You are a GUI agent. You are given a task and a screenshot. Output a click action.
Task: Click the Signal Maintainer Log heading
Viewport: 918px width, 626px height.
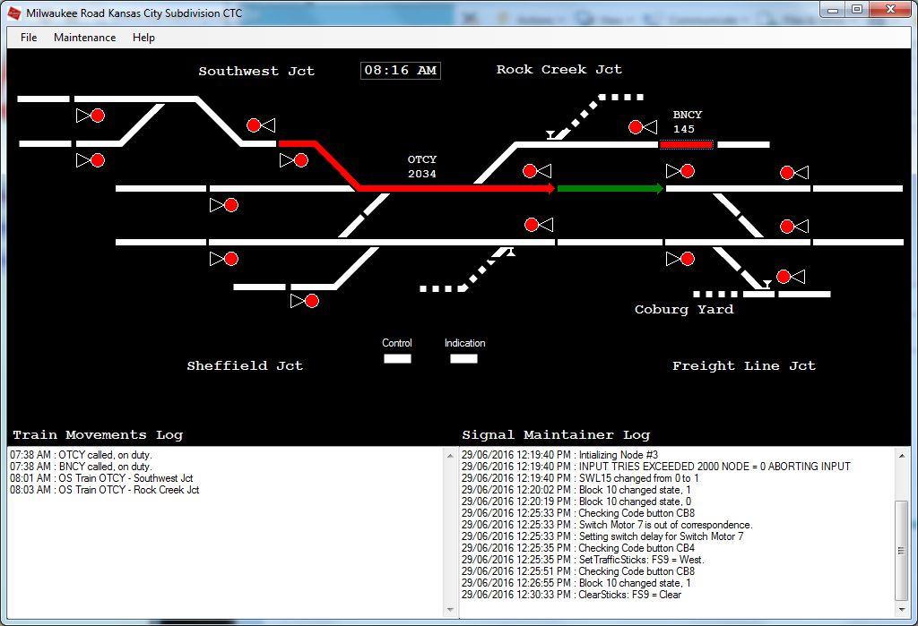556,435
